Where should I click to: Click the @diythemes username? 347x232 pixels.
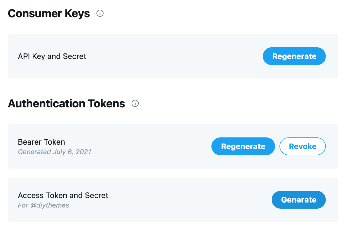click(x=49, y=205)
